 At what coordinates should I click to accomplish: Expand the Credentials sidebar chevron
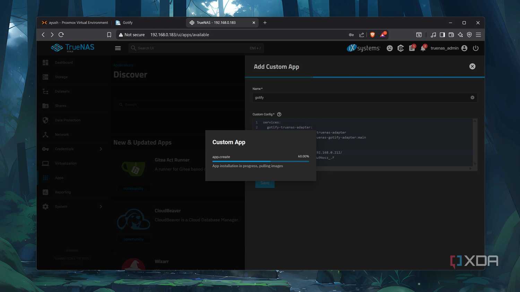point(101,149)
